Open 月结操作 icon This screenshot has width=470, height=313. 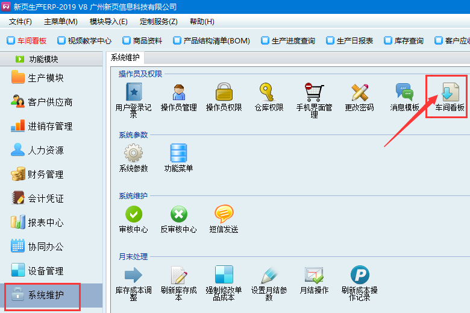[x=314, y=275]
